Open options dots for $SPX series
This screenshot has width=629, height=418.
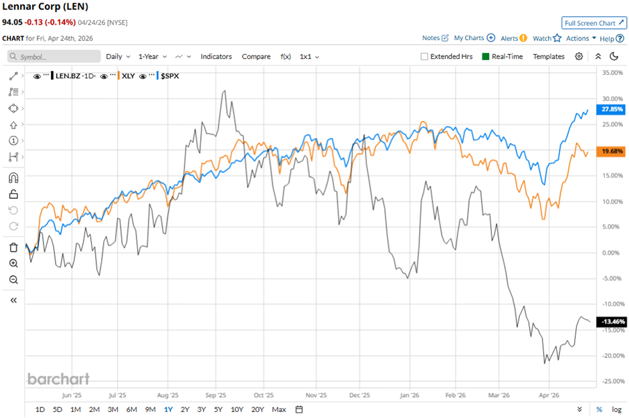[151, 74]
